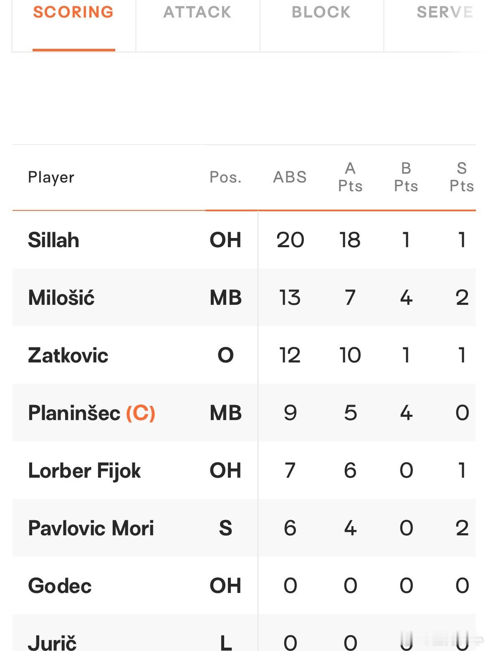This screenshot has width=488, height=651.
Task: Open the BLOCK statistics tab
Action: pos(321,12)
